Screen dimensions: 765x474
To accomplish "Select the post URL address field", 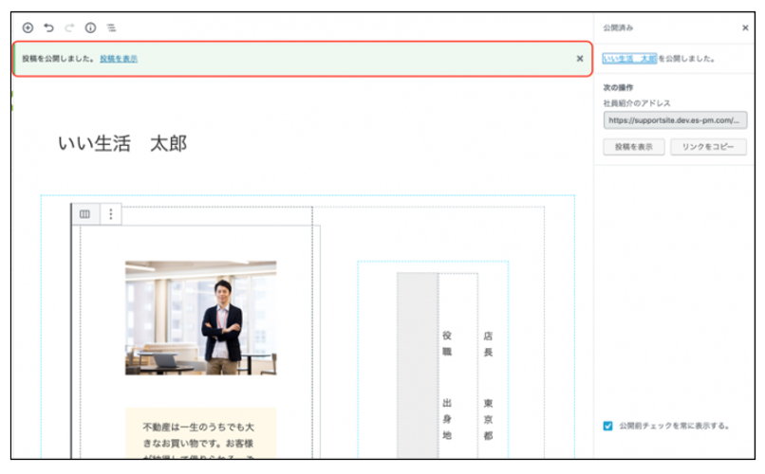I will tap(675, 121).
